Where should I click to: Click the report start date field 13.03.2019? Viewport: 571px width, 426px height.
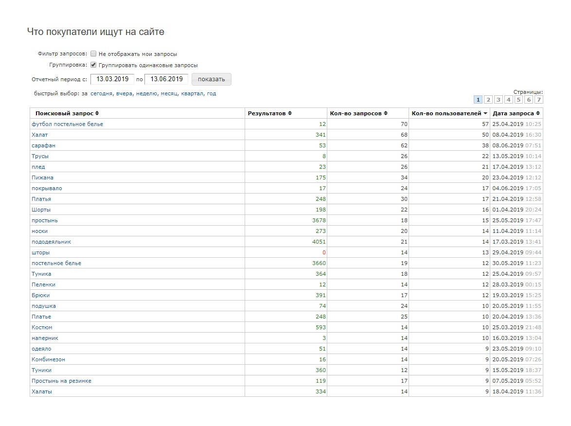(x=112, y=79)
